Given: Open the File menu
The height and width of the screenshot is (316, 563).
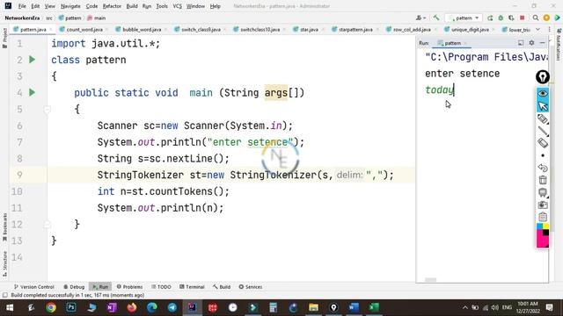Looking at the screenshot, I should 22,6.
